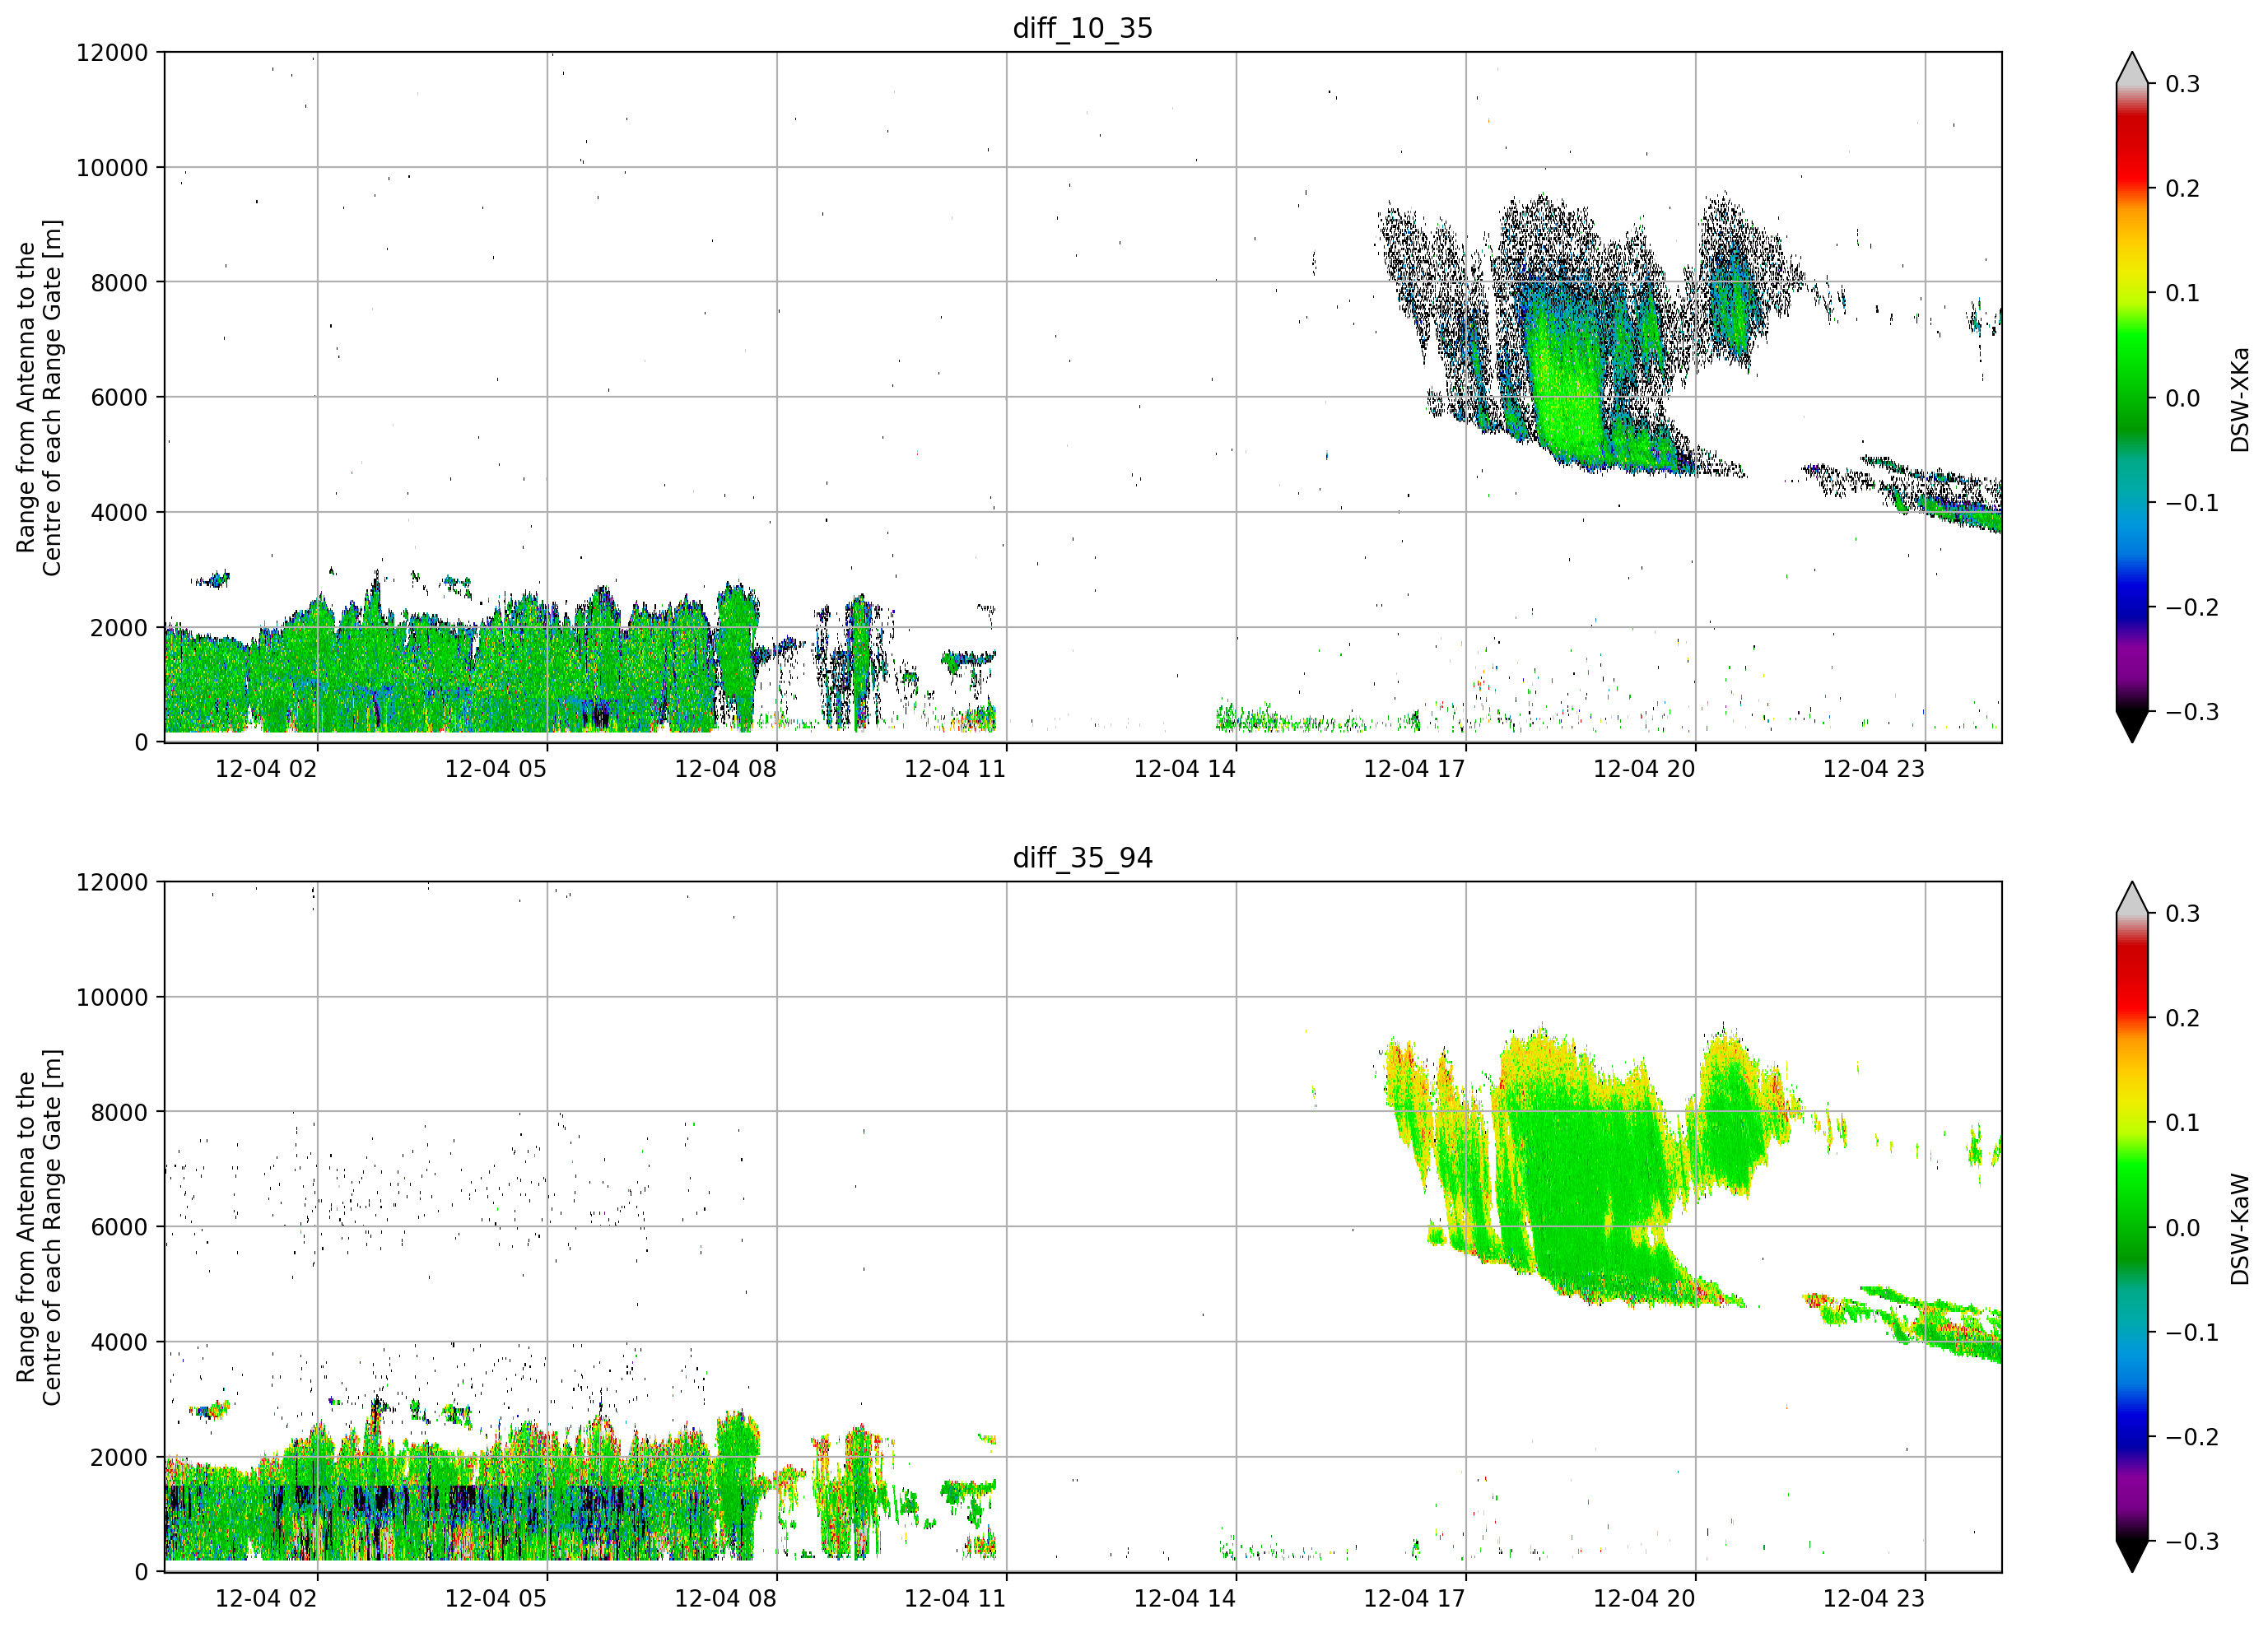Click the 0.2 tick on DSW-XKa colorbar
Screen dimensions: 2268x1628
(x=2183, y=189)
